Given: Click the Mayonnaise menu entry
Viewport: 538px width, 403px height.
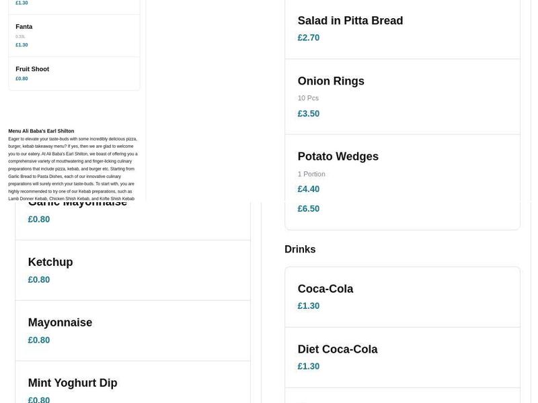Looking at the screenshot, I should 60,322.
